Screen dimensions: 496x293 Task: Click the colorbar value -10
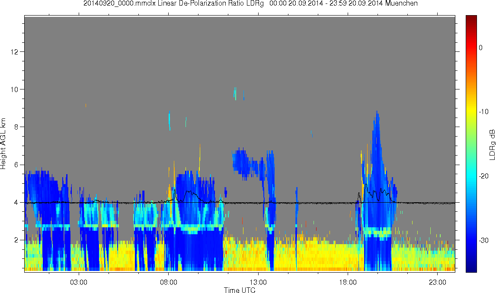[x=483, y=111]
